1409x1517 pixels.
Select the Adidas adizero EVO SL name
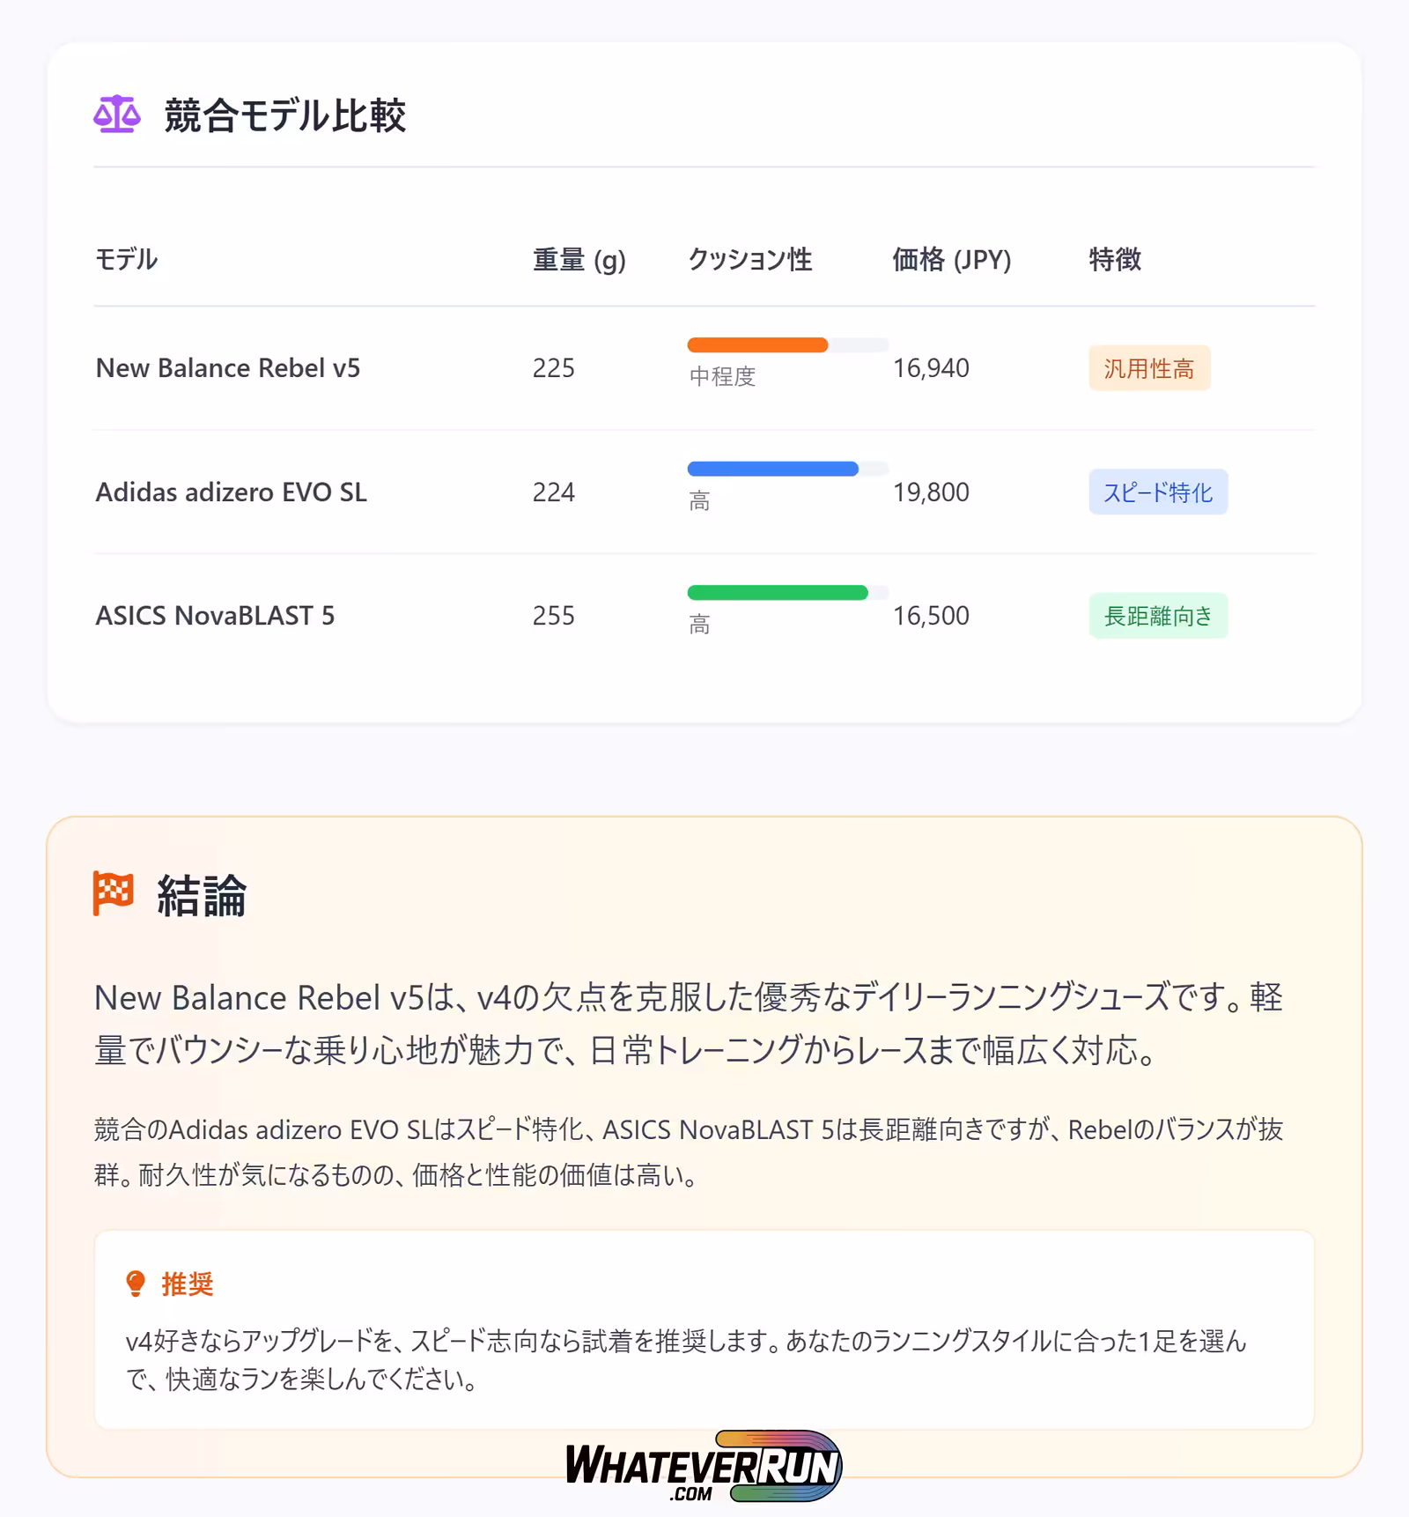pyautogui.click(x=231, y=492)
